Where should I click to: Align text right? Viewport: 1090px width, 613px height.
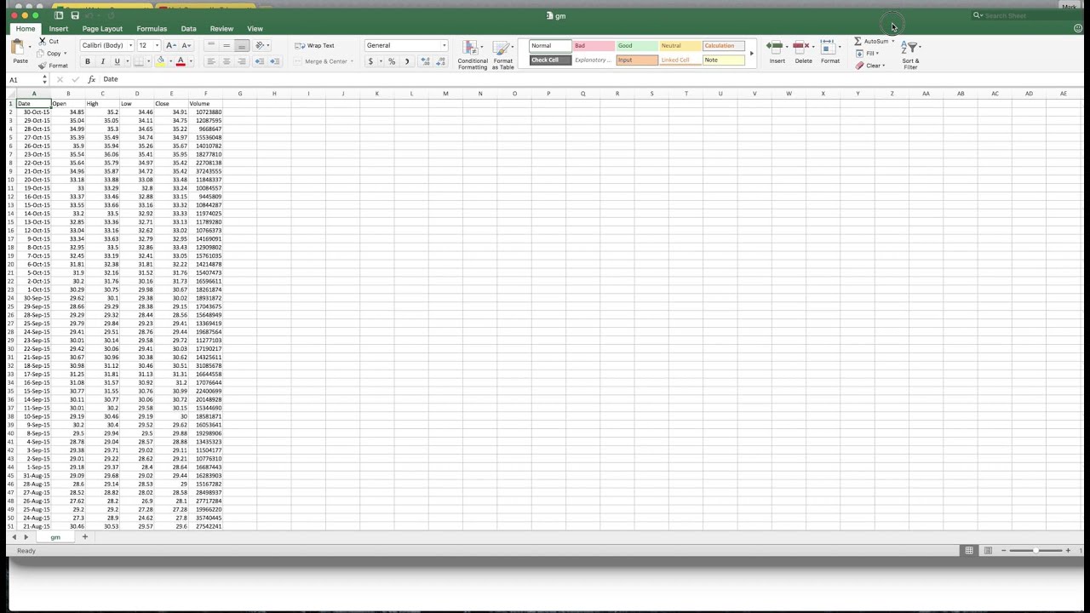(x=242, y=61)
